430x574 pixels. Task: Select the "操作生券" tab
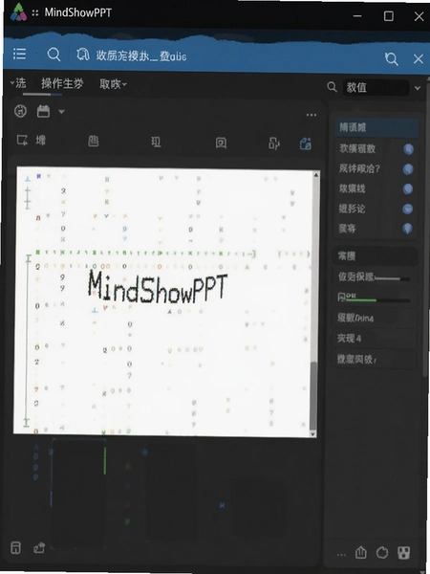tap(62, 84)
